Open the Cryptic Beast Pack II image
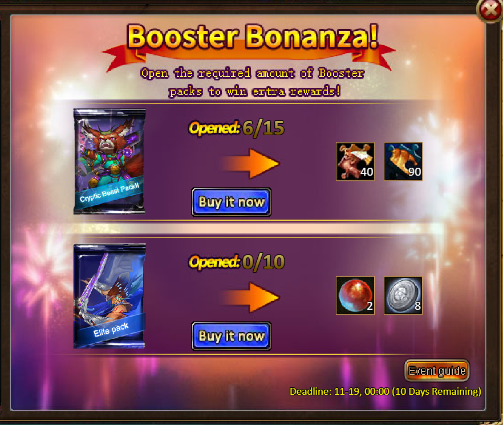Image resolution: width=503 pixels, height=425 pixels. coord(109,161)
